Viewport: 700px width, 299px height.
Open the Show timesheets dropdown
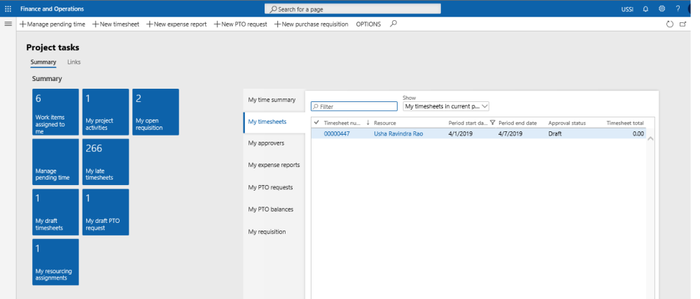pos(446,106)
